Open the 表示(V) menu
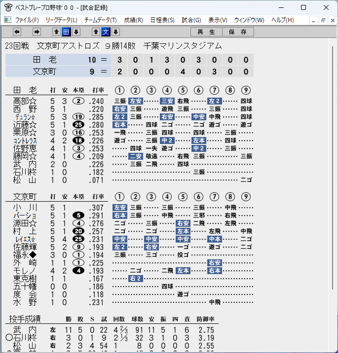338x353 pixels. 218,20
